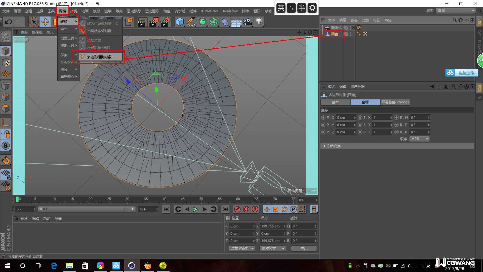This screenshot has height=272, width=483.
Task: Click the Camera object icon
Action: point(248,22)
